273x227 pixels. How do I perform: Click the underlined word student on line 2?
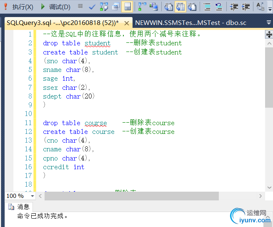coord(98,43)
